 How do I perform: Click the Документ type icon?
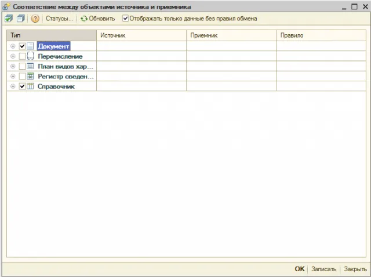[x=30, y=46]
